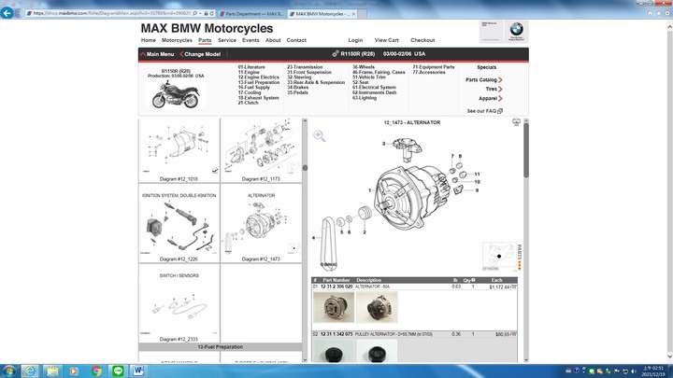Add the Alternator 50A to cart via its cart icon

tap(513, 287)
